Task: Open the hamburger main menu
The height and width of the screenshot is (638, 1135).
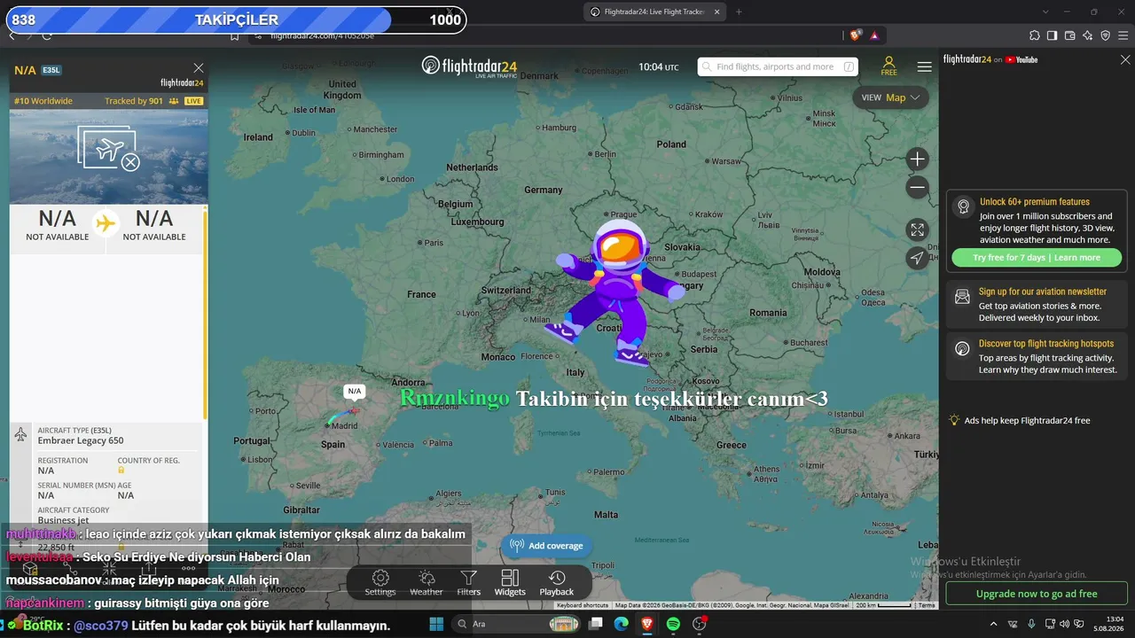Action: tap(925, 66)
